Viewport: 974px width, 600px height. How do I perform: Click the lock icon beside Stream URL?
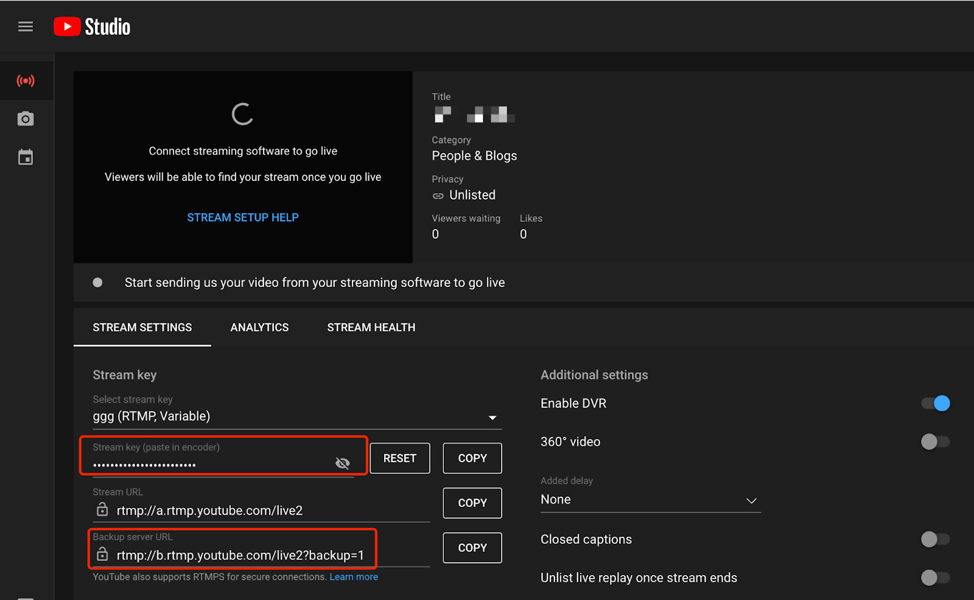pos(102,510)
